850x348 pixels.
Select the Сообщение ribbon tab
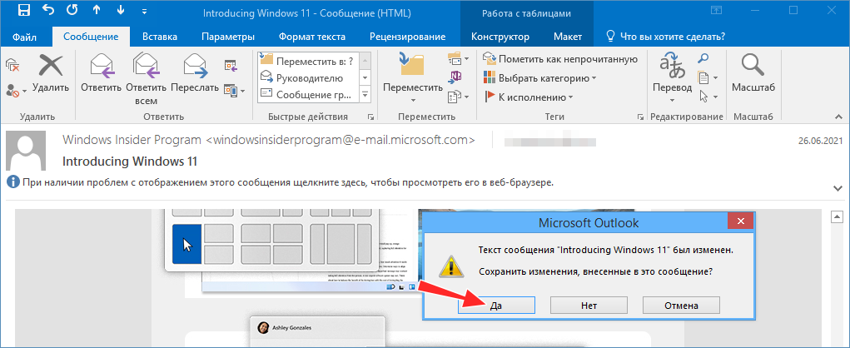pos(91,37)
